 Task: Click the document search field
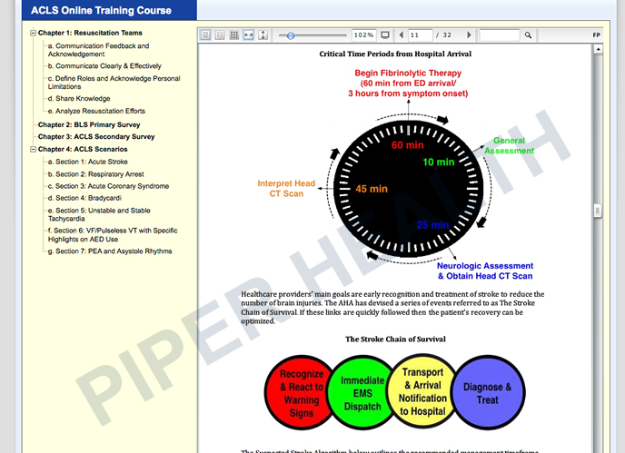500,35
